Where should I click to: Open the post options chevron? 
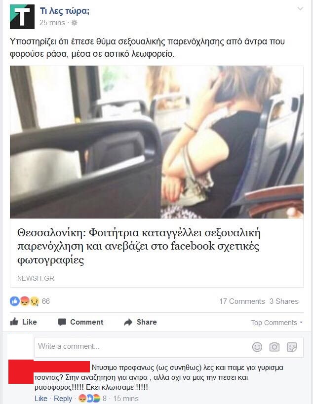click(x=300, y=9)
